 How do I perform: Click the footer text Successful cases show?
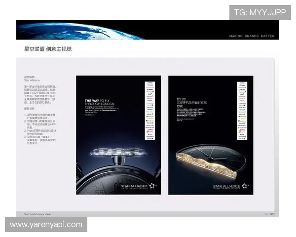(x=37, y=214)
